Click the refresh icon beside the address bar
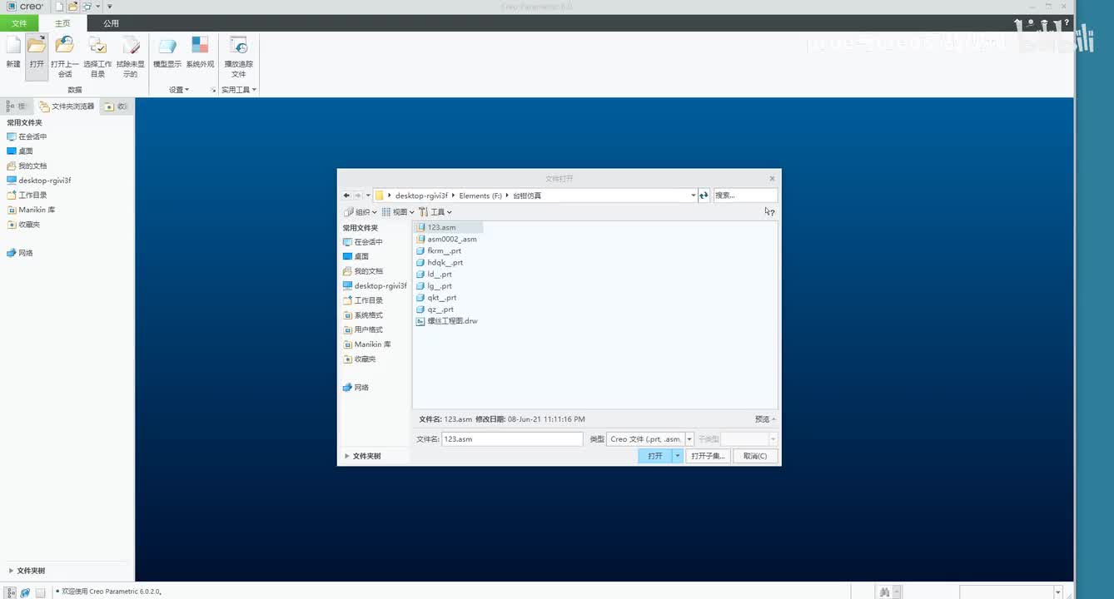Image resolution: width=1114 pixels, height=599 pixels. [704, 196]
